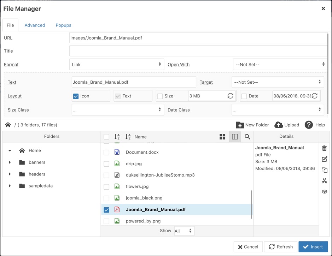Click the form section scrollbar beside Open With
This screenshot has width=332, height=256.
tap(328, 74)
